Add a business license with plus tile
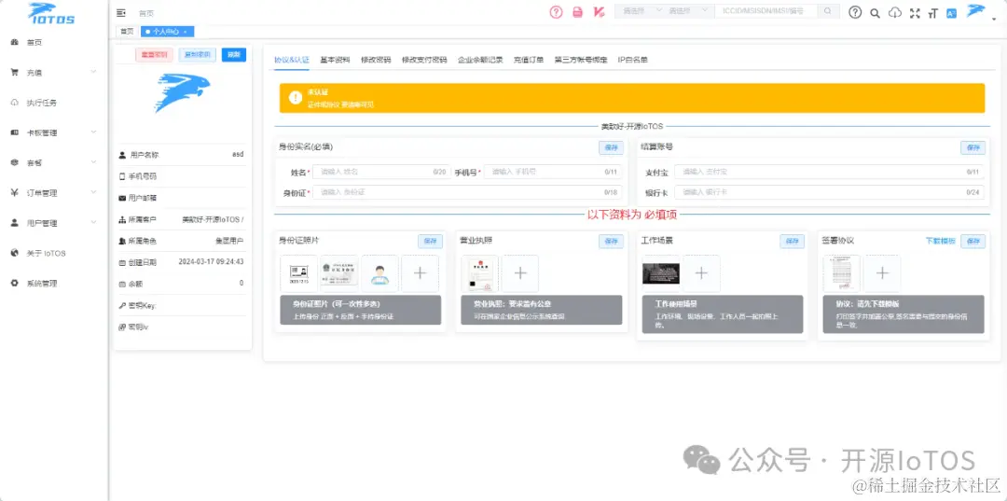Viewport: 1007px width, 501px height. [520, 273]
